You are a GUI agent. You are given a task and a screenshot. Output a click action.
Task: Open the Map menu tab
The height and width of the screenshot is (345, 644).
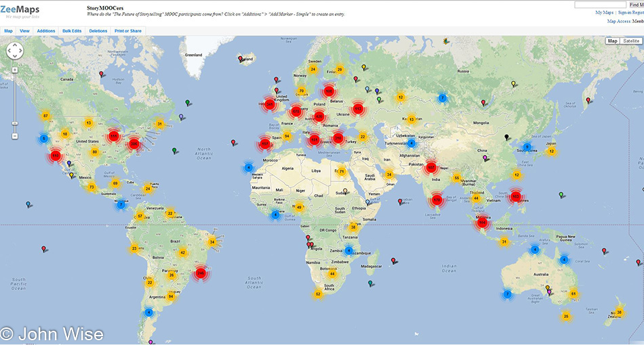point(8,31)
